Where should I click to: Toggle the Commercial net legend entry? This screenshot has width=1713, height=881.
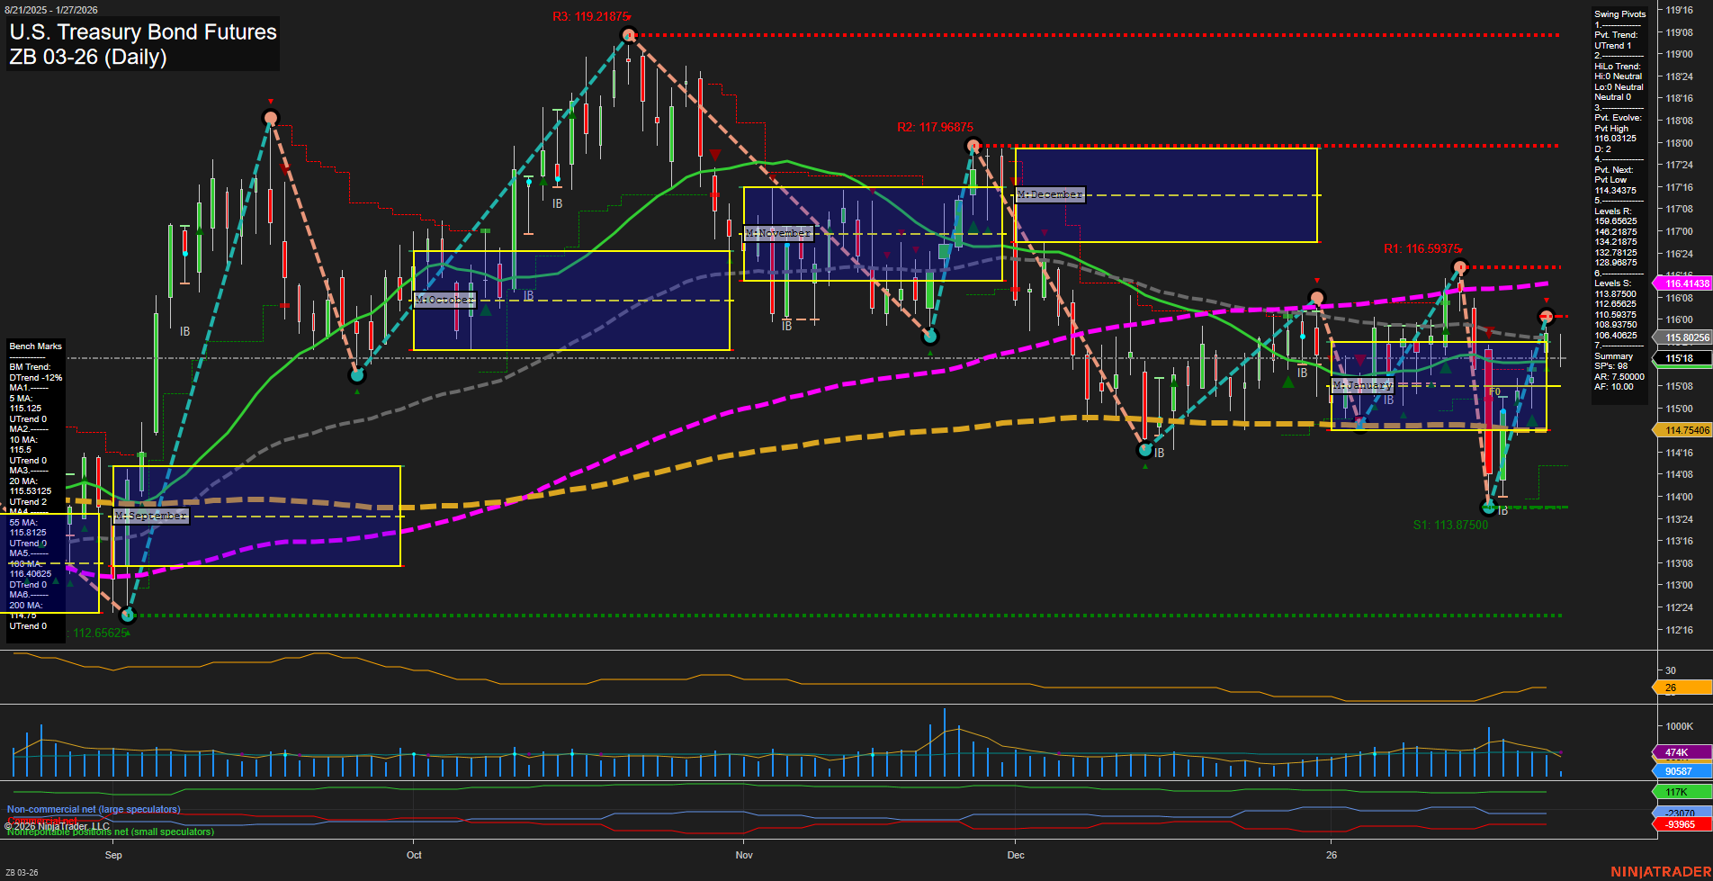(40, 820)
